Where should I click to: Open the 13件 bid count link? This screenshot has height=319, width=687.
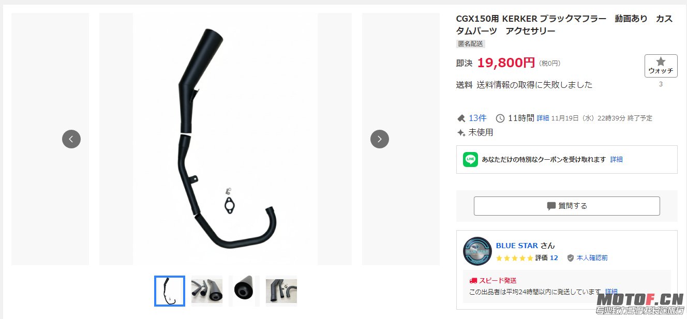coord(477,118)
